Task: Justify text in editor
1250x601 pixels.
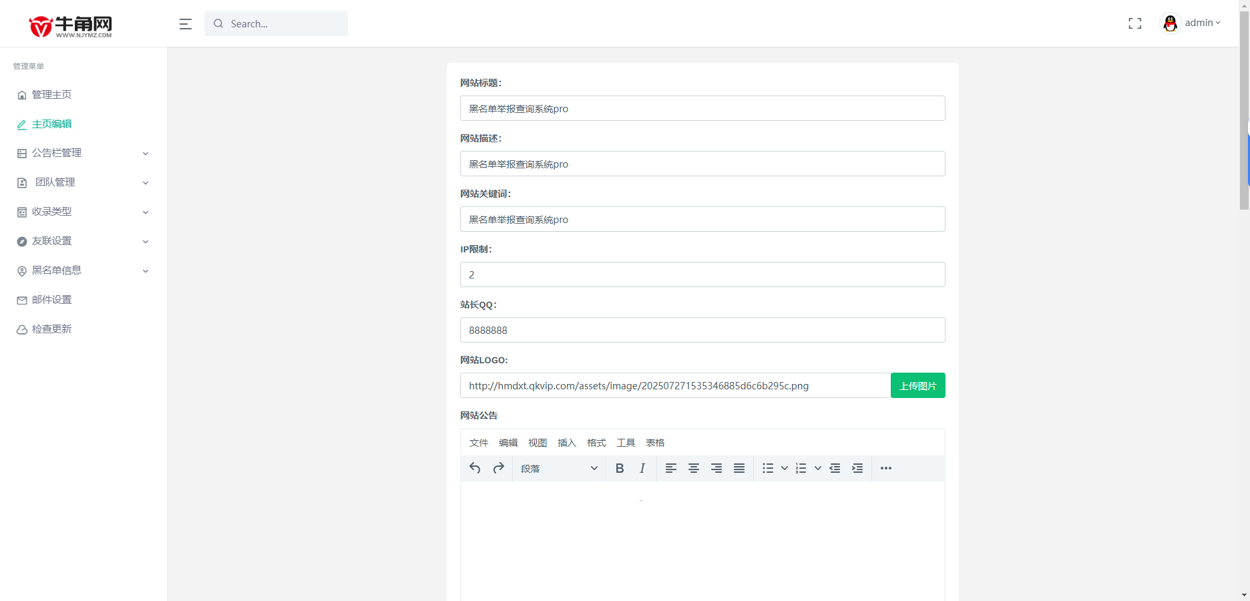Action: click(739, 468)
